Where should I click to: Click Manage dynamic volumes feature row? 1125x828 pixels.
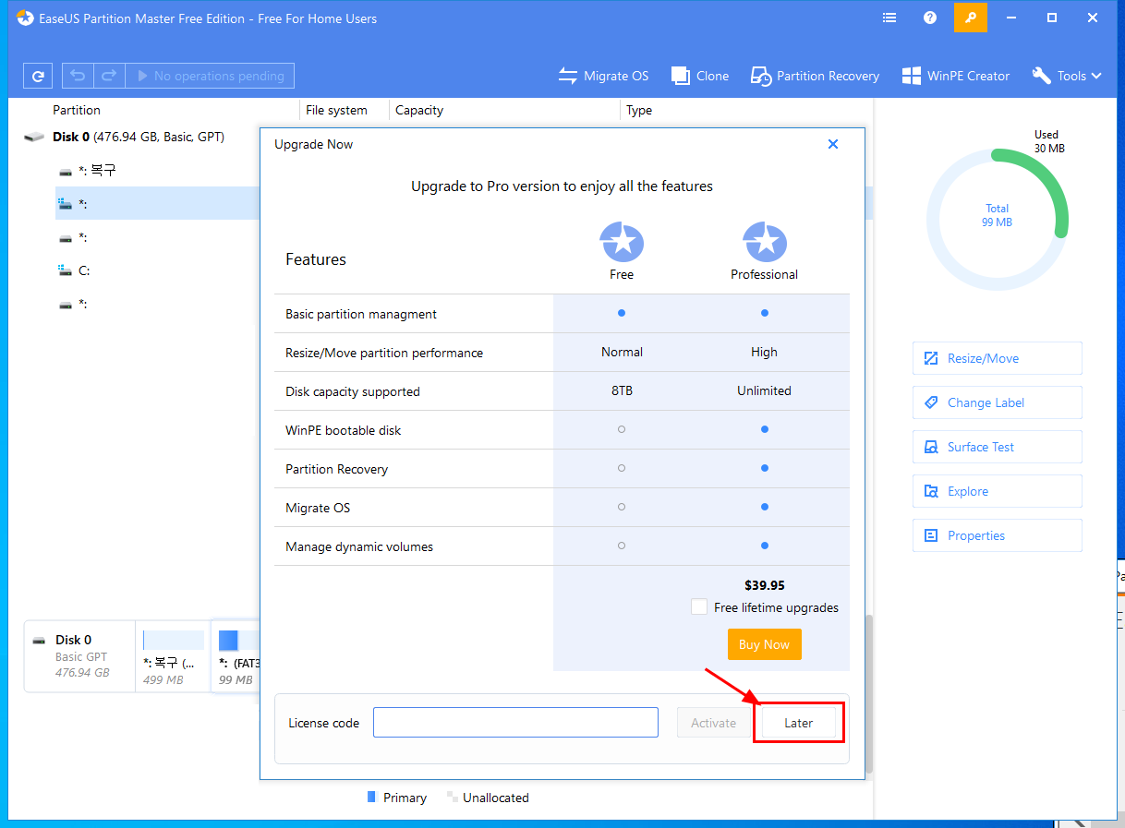[x=562, y=546]
